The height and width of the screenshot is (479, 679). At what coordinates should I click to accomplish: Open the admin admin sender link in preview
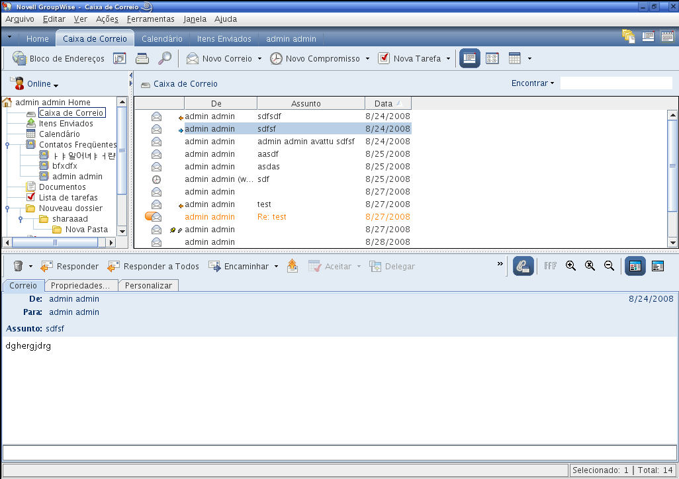[x=73, y=298]
